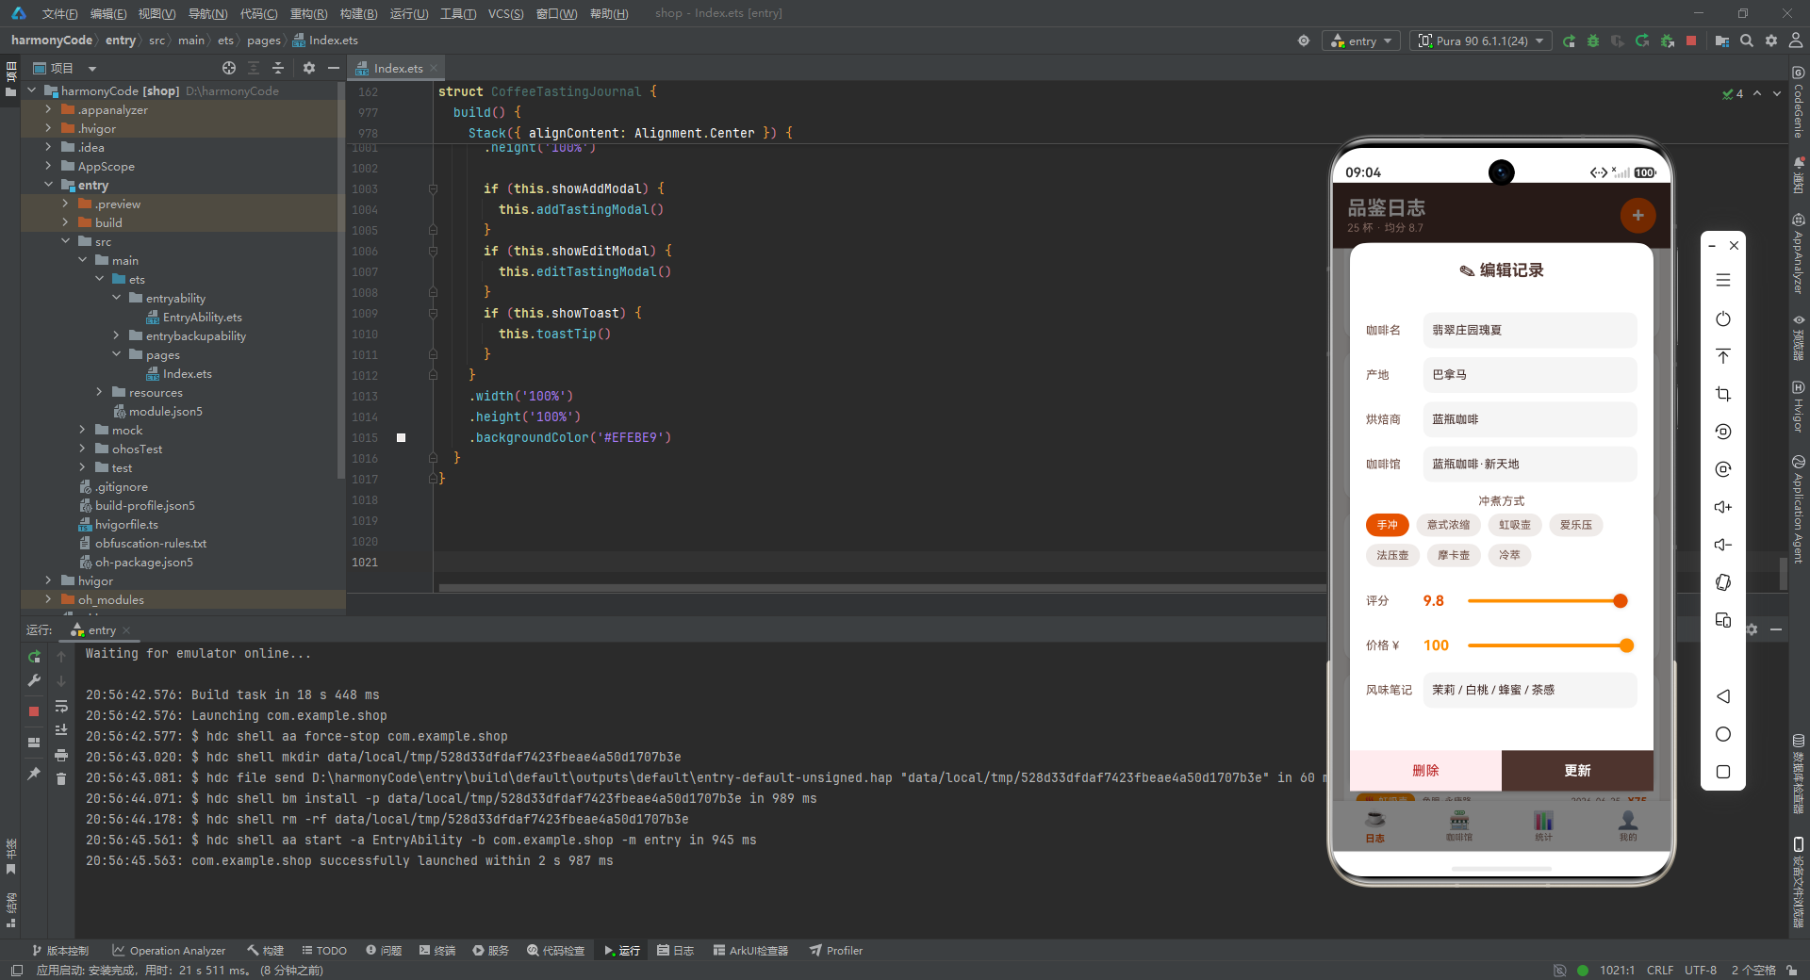Collapse the pages folder

pos(116,354)
